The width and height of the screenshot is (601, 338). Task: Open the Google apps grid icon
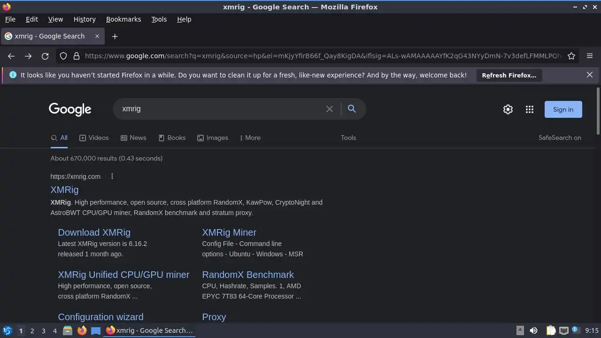530,109
